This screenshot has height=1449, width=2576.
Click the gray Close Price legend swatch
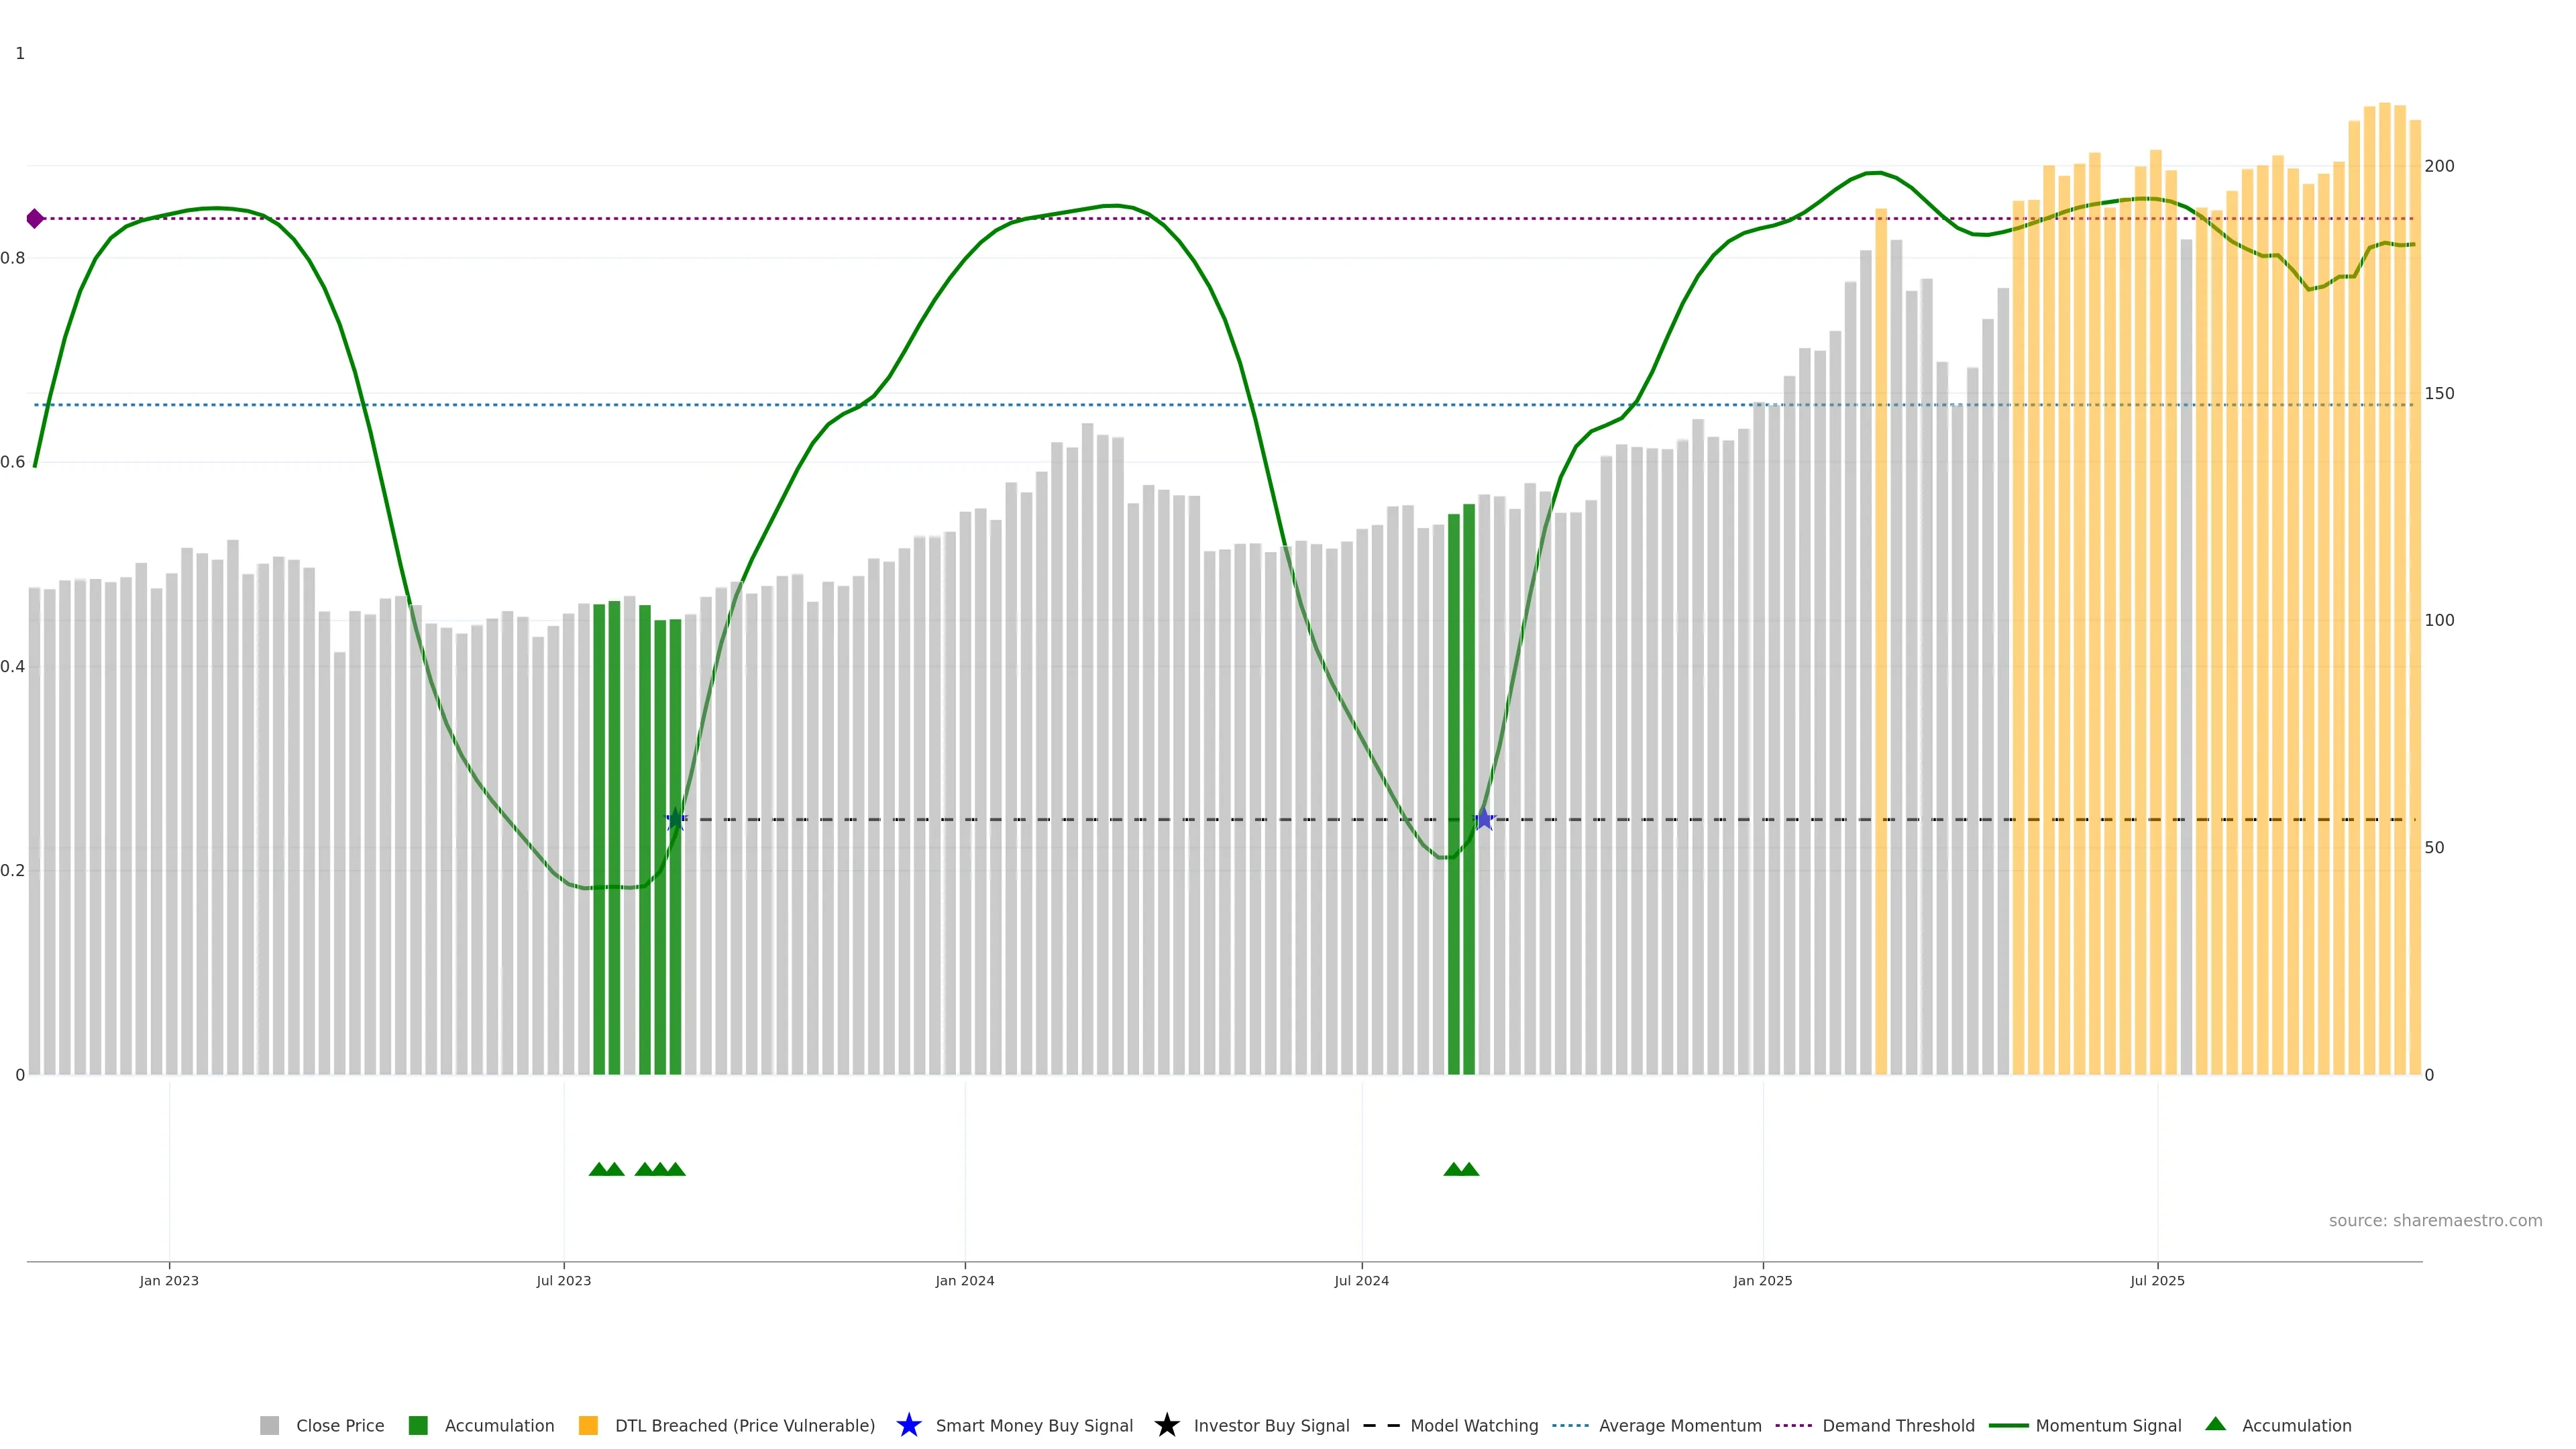pyautogui.click(x=269, y=1425)
